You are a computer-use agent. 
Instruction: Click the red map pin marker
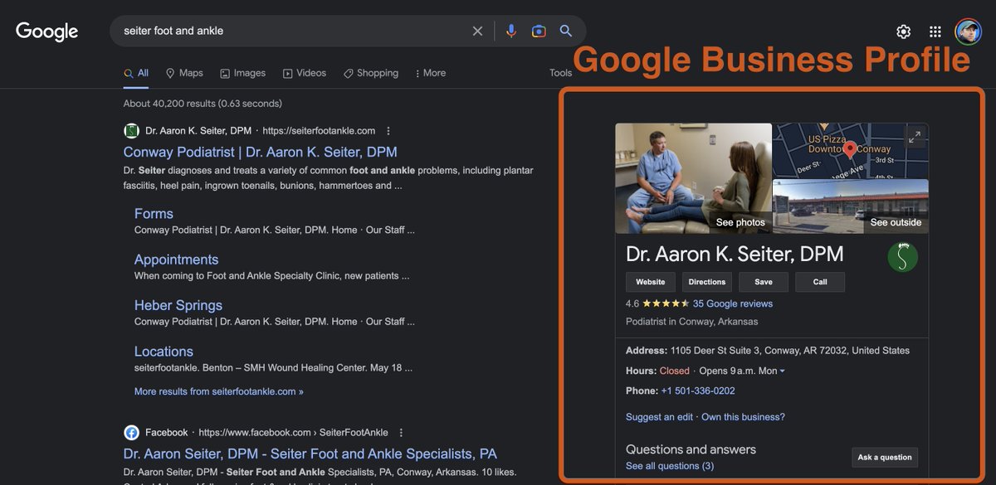tap(849, 150)
